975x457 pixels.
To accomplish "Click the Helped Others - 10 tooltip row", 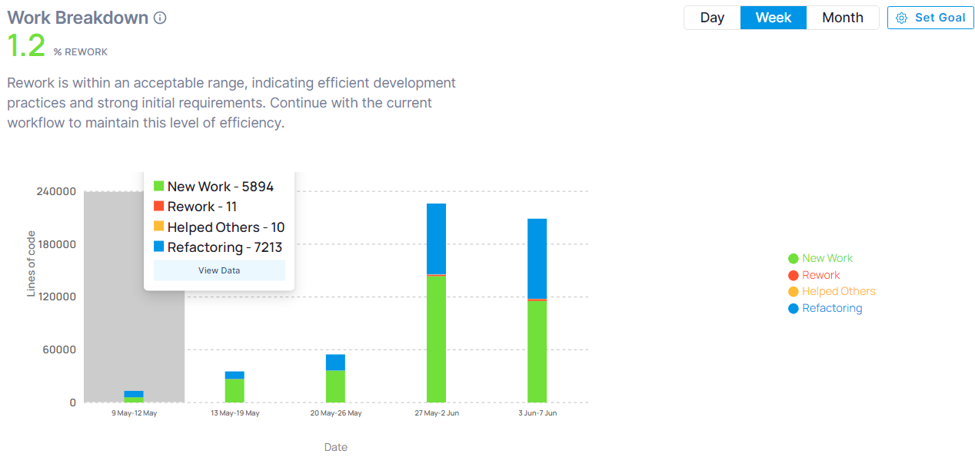I will click(219, 227).
